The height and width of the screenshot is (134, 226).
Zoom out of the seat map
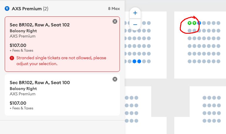coord(135,24)
